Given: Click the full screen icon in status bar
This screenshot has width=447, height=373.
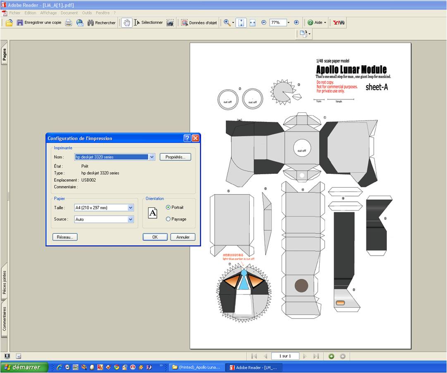Looking at the screenshot, I should 7,356.
